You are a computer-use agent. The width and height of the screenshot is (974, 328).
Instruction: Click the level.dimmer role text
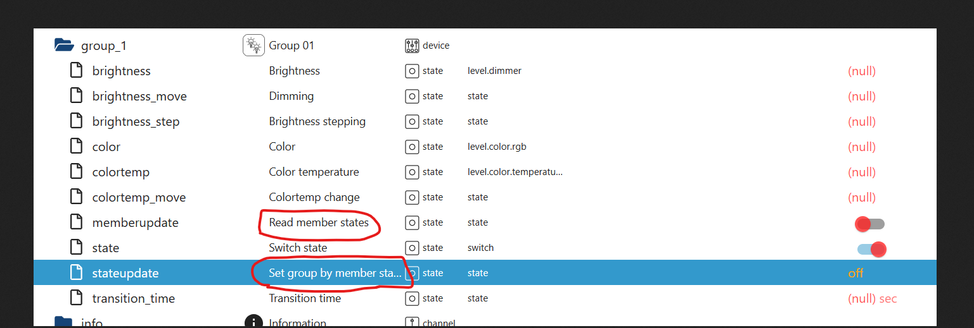point(494,71)
